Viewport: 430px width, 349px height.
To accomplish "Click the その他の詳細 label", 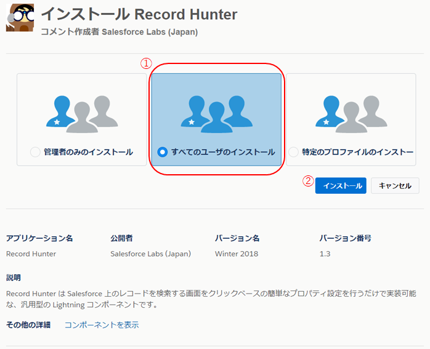I will (28, 325).
